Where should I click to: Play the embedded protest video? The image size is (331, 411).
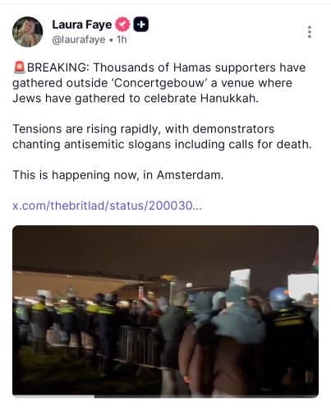(x=165, y=312)
